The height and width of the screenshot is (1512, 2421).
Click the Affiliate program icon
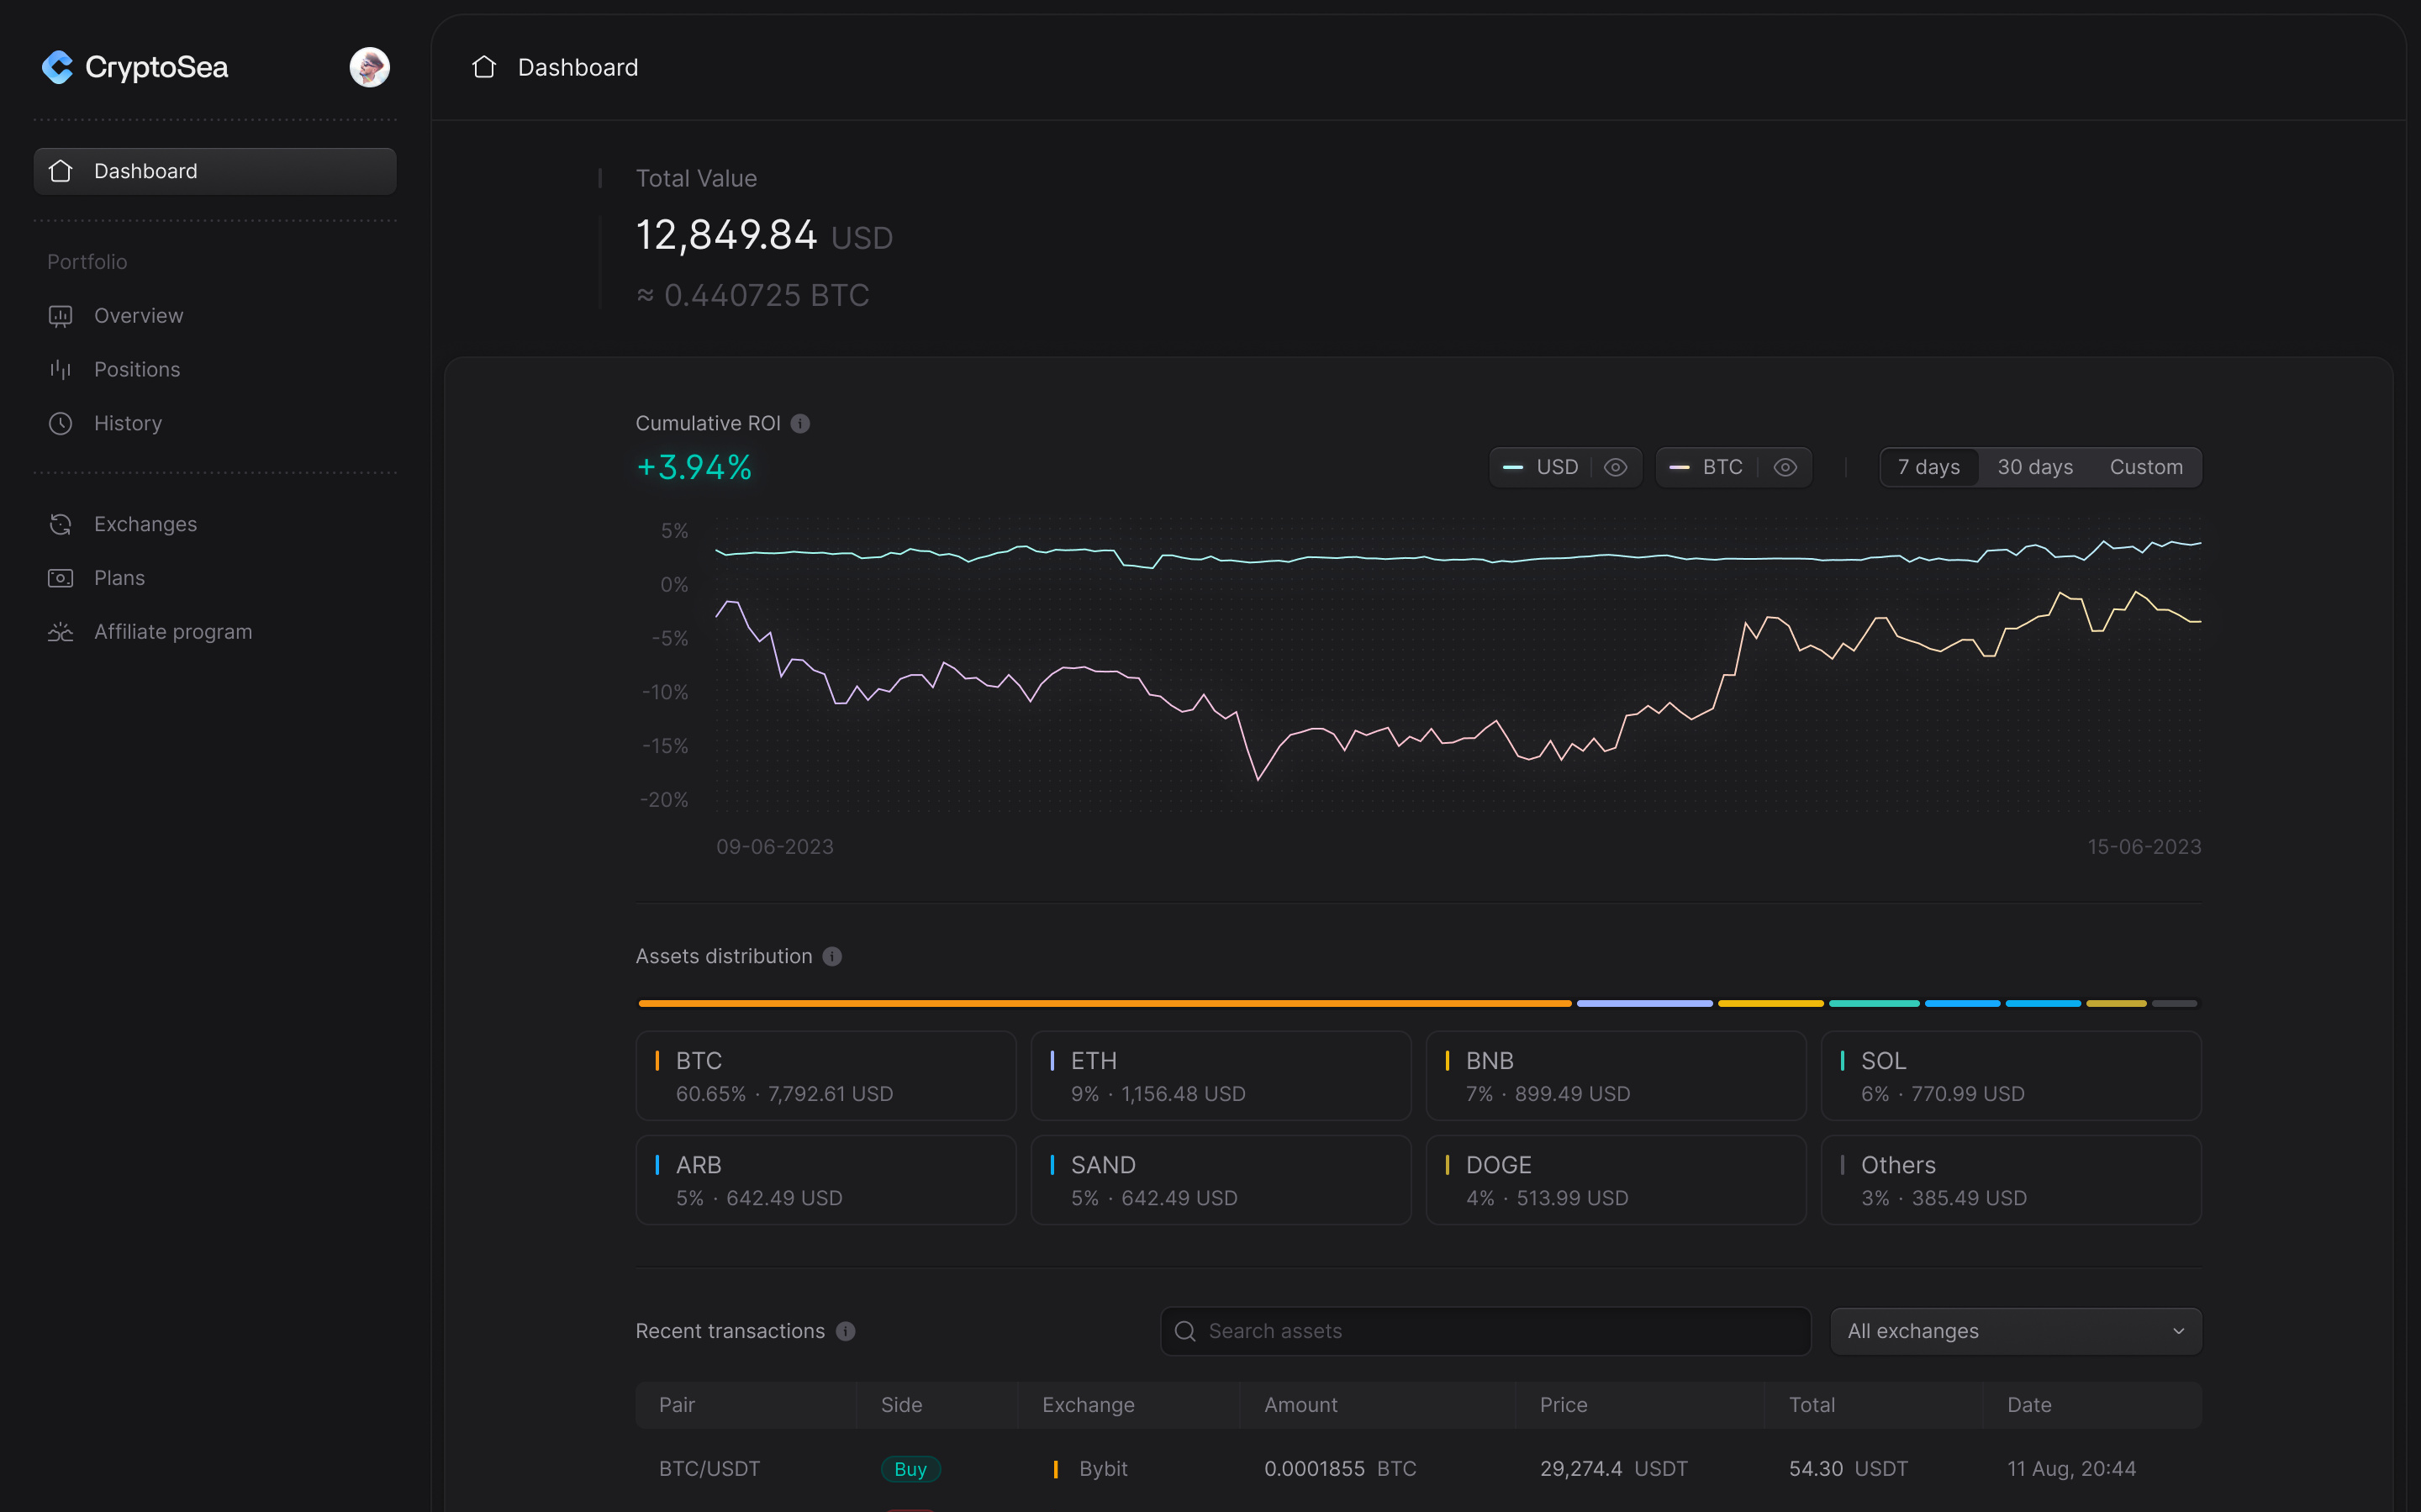[x=61, y=632]
